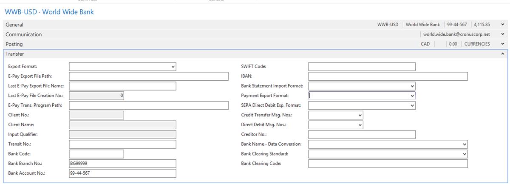The width and height of the screenshot is (510, 184).
Task: Click the Bank Code field
Action: 96,154
